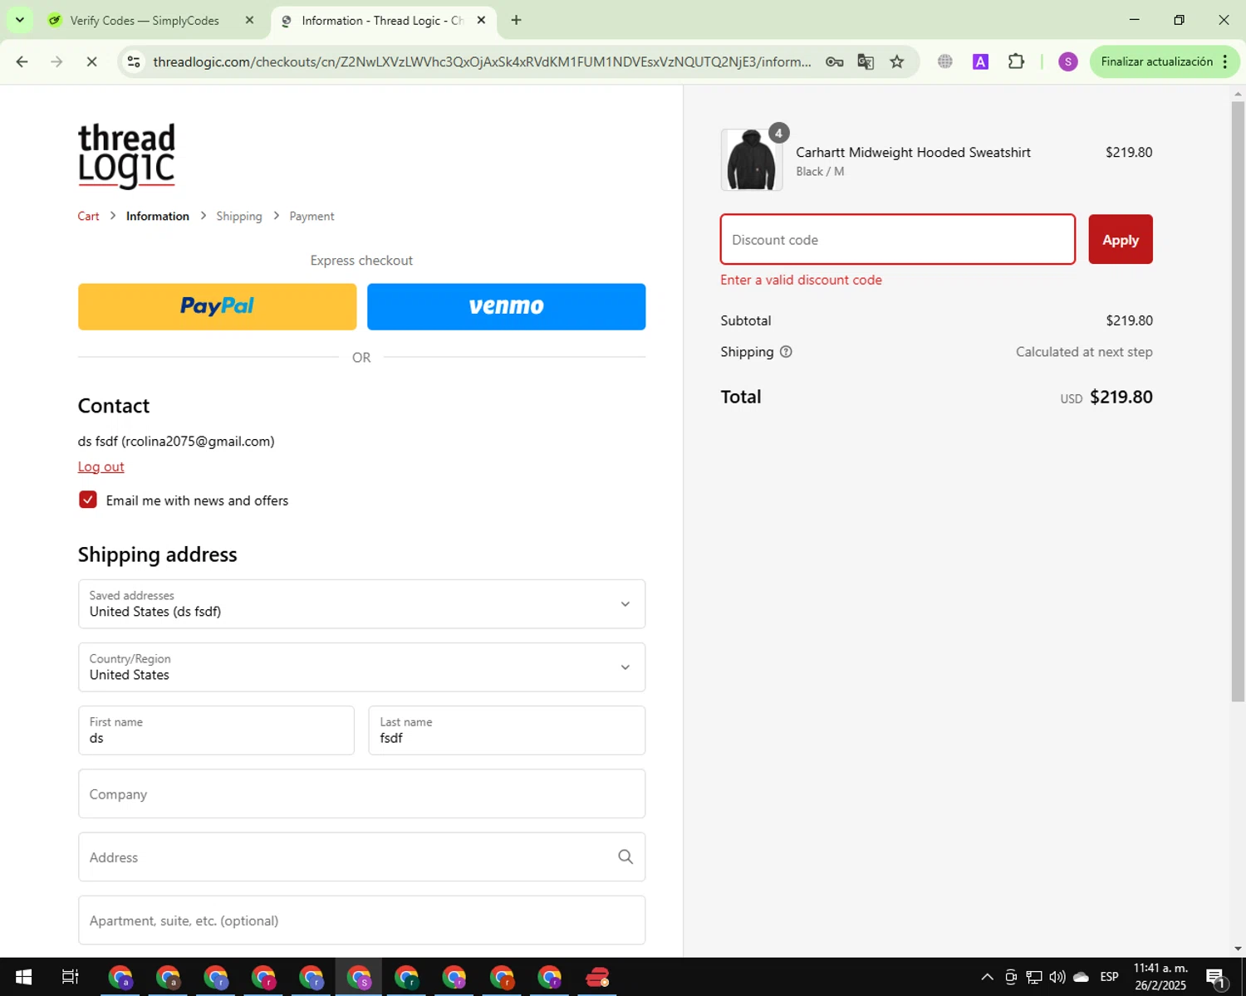Open the S profile avatar

click(x=1068, y=61)
